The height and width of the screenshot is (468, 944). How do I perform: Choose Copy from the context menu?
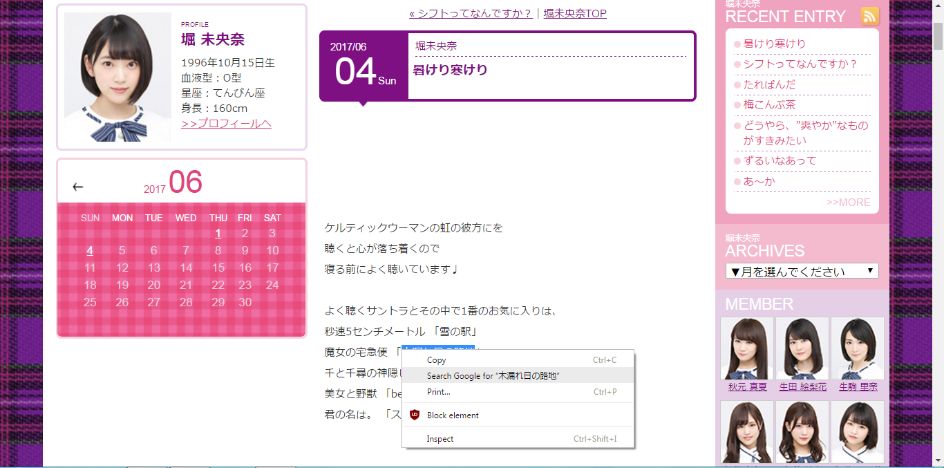[518, 360]
